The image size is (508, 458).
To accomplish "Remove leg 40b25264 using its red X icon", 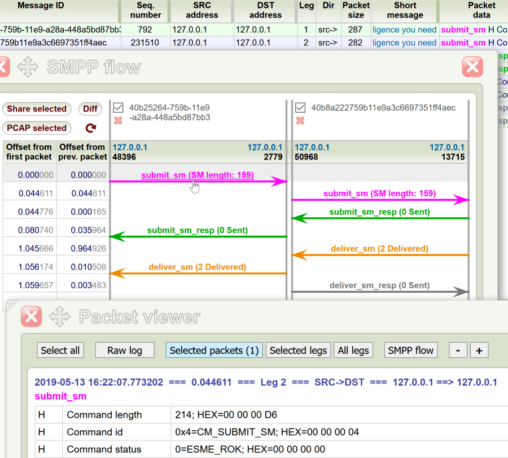I will [x=118, y=120].
